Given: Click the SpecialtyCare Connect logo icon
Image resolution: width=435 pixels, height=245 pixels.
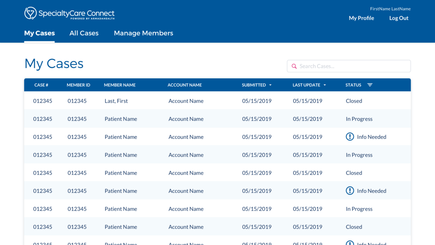Looking at the screenshot, I should pos(30,13).
